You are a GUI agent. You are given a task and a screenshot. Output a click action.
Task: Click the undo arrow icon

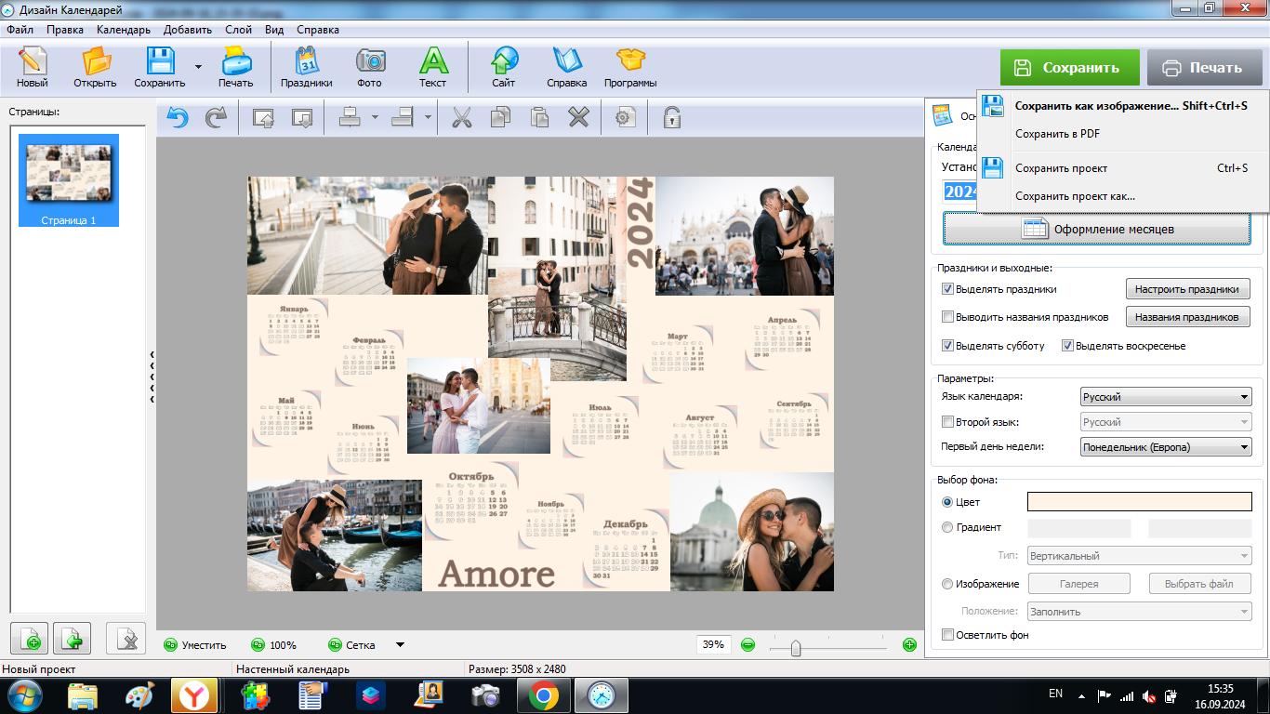point(178,117)
